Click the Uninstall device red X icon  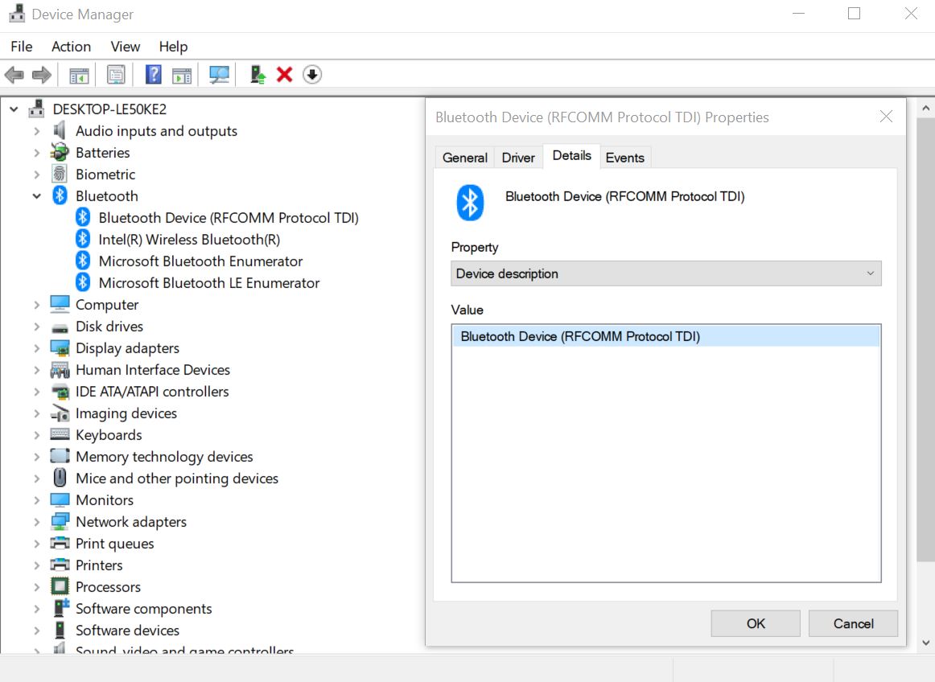point(286,74)
